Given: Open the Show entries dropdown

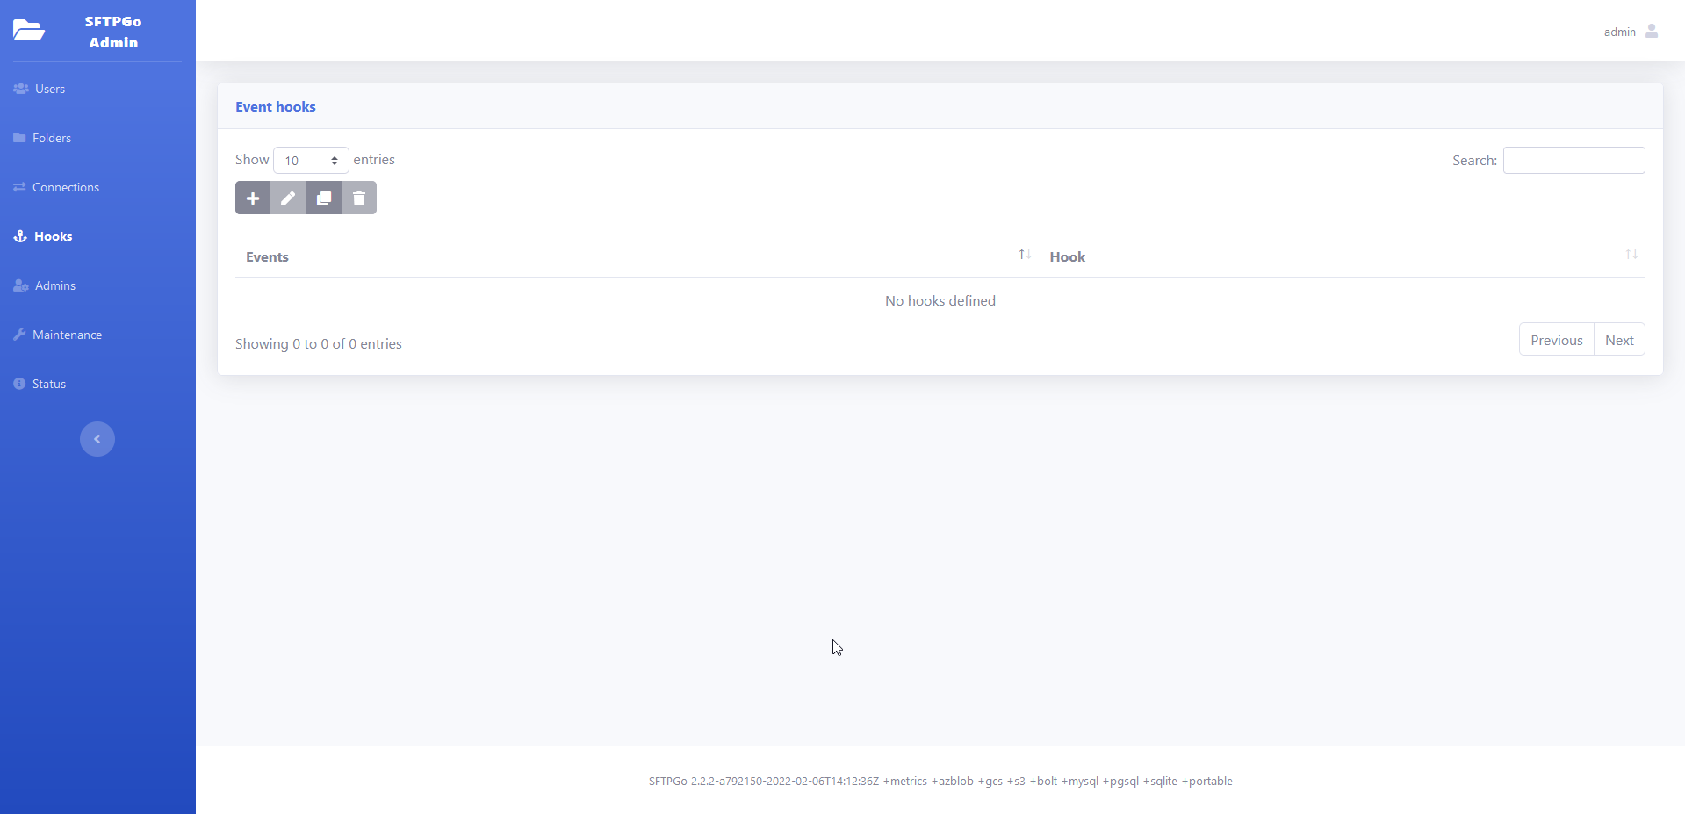Looking at the screenshot, I should (309, 160).
